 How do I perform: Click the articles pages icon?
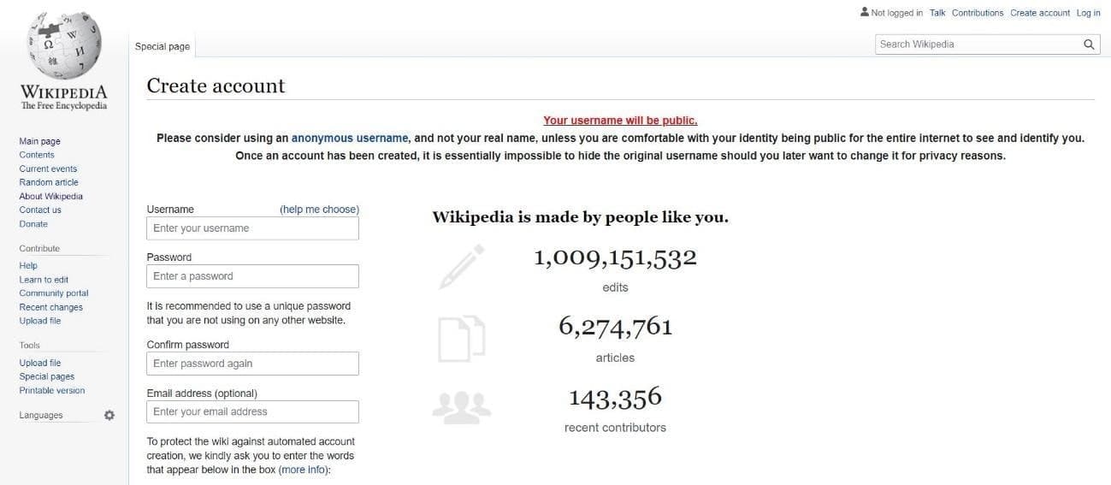462,337
